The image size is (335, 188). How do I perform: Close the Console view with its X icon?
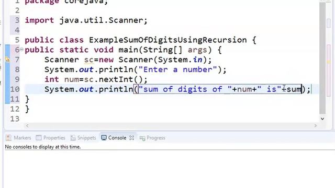(131, 138)
